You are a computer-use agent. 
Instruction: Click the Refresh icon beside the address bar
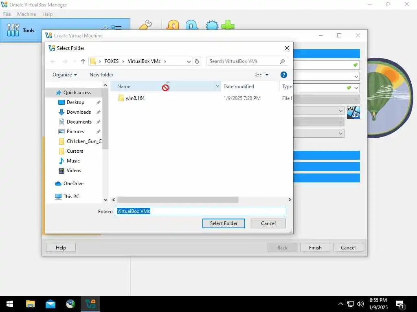point(197,62)
